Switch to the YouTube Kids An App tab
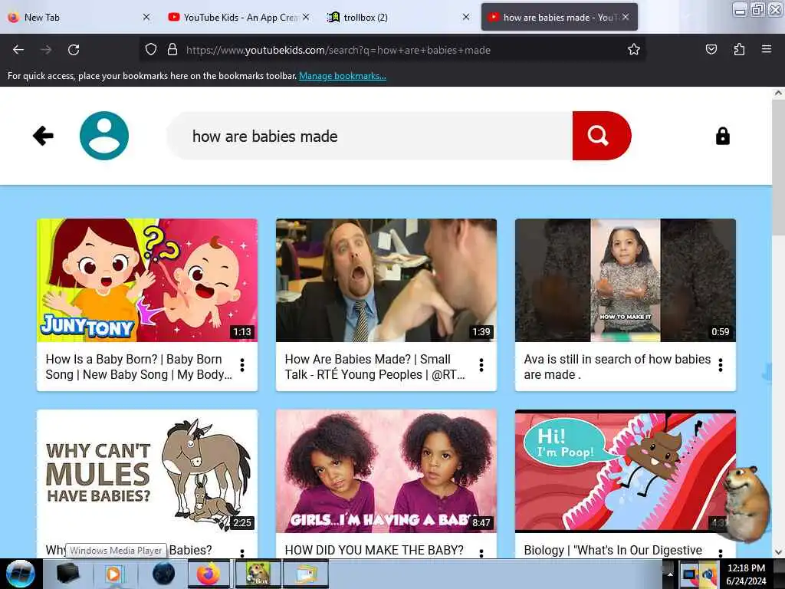Image resolution: width=785 pixels, height=589 pixels. pyautogui.click(x=235, y=17)
